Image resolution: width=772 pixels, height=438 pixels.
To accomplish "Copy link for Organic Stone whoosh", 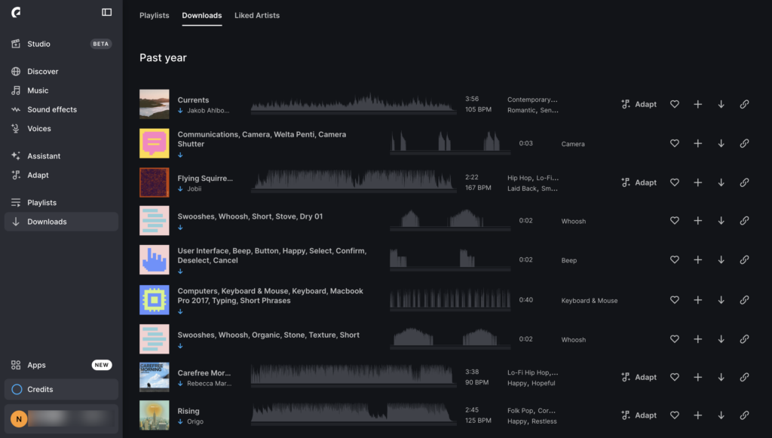I will tap(744, 339).
